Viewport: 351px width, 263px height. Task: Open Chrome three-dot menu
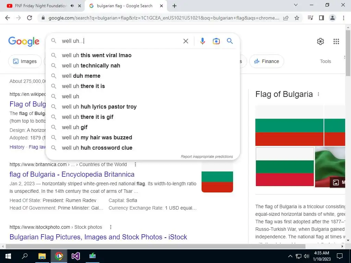click(343, 18)
